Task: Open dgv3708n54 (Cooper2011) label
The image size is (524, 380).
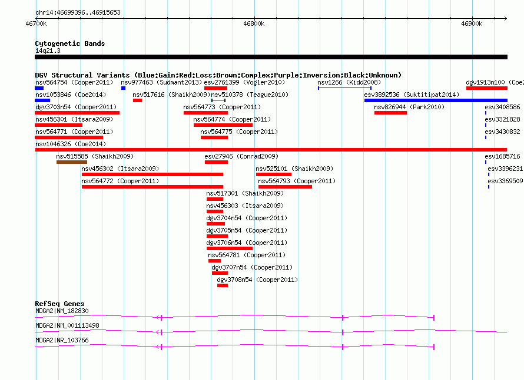Action: tap(258, 280)
